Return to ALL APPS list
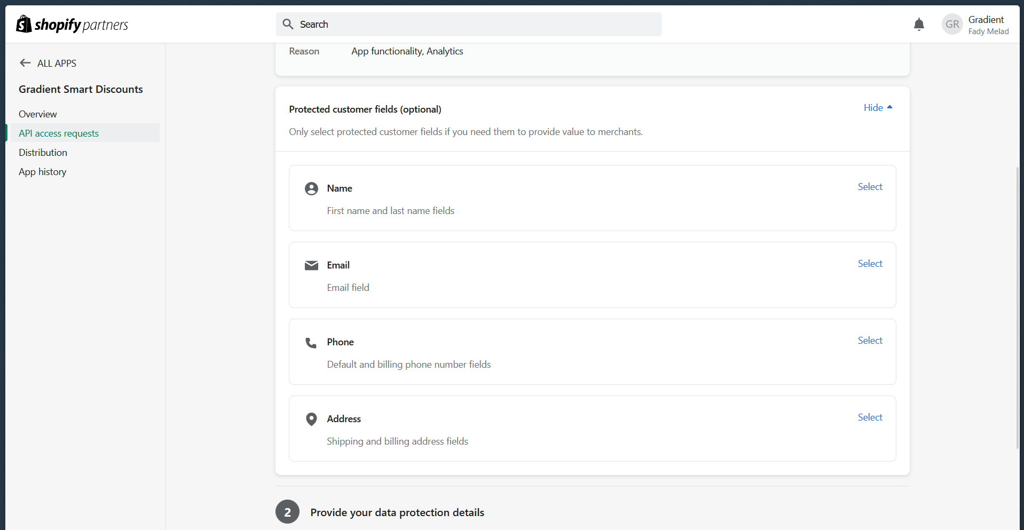This screenshot has width=1024, height=530. coord(57,63)
